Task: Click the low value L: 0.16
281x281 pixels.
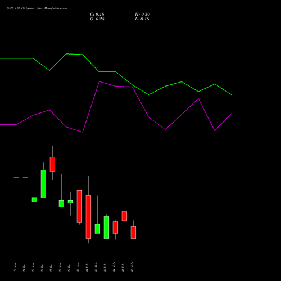Action: [x=142, y=19]
